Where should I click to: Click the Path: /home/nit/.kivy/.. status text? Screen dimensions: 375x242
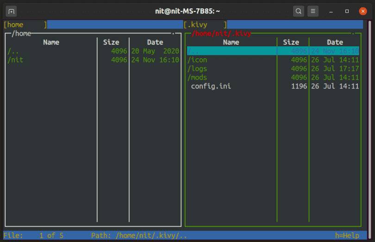[139, 236]
